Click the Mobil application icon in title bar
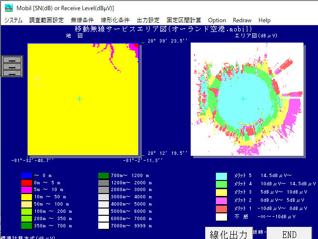318x239 pixels. click(8, 7)
